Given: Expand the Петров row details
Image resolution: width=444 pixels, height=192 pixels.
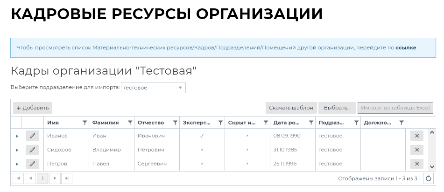Looking at the screenshot, I should pos(17,164).
